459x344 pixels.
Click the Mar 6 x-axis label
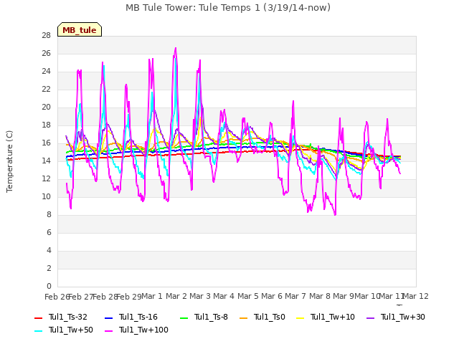pos(272,296)
